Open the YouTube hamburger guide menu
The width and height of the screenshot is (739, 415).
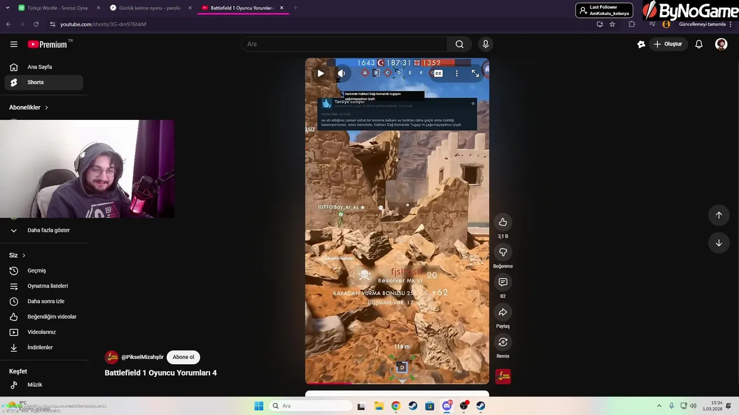[x=14, y=44]
